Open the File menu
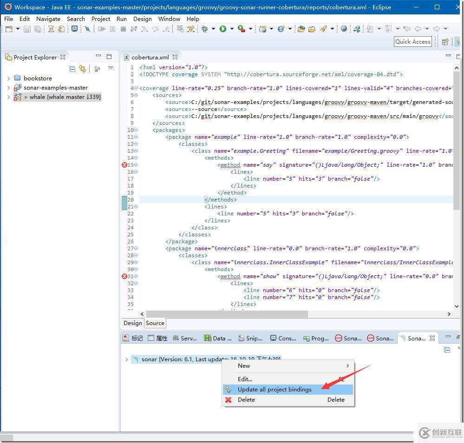 pos(8,19)
